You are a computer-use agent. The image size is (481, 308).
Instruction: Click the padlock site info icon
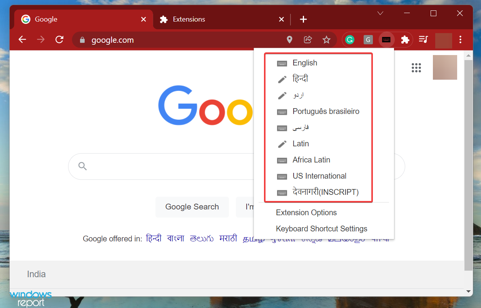[82, 40]
